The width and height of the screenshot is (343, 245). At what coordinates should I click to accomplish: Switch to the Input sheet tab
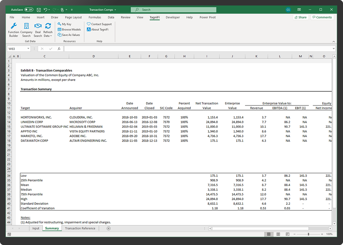[36, 229]
